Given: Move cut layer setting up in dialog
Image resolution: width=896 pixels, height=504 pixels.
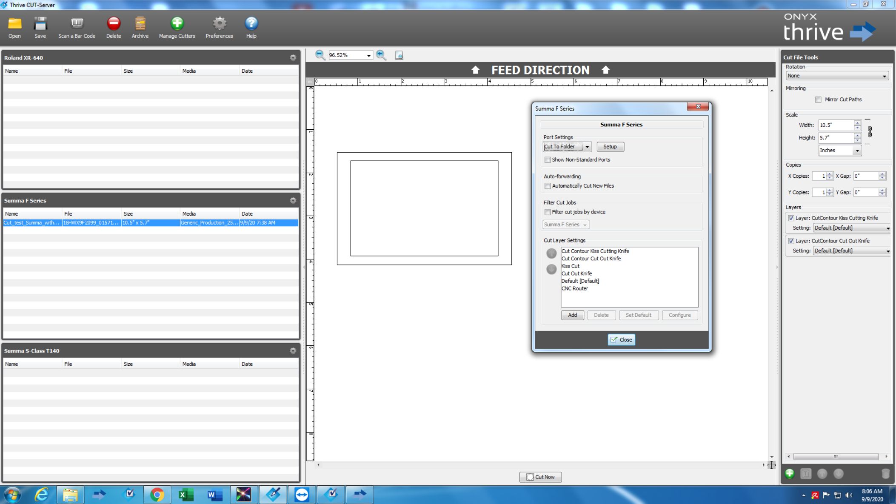Looking at the screenshot, I should [551, 253].
